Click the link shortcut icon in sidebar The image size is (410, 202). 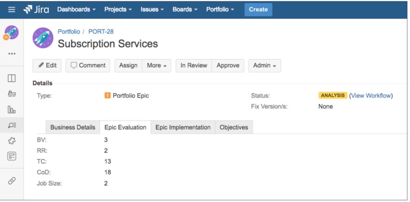12,181
